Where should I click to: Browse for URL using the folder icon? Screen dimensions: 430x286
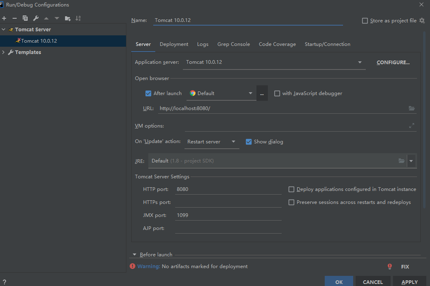[412, 108]
